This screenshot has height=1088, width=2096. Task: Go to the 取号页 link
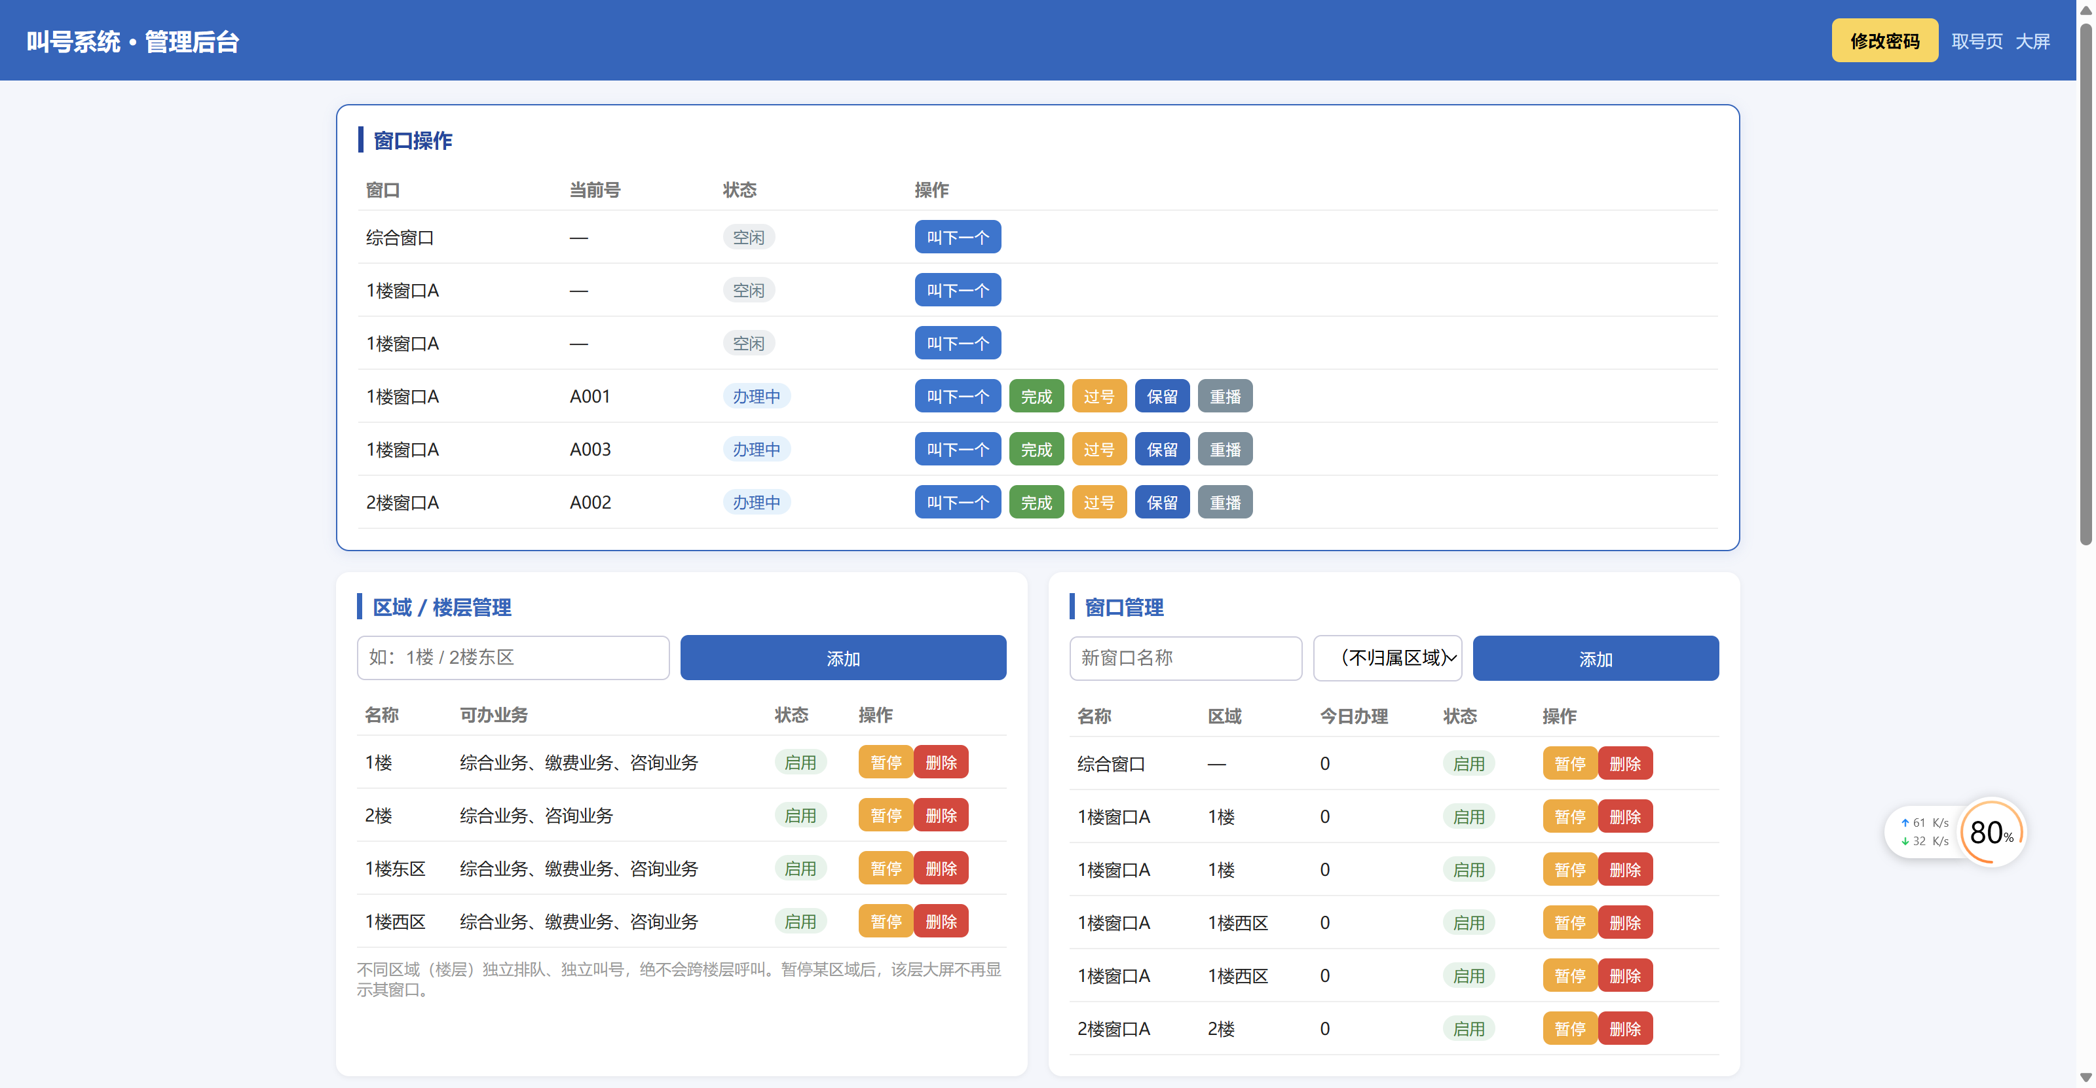[x=1976, y=41]
